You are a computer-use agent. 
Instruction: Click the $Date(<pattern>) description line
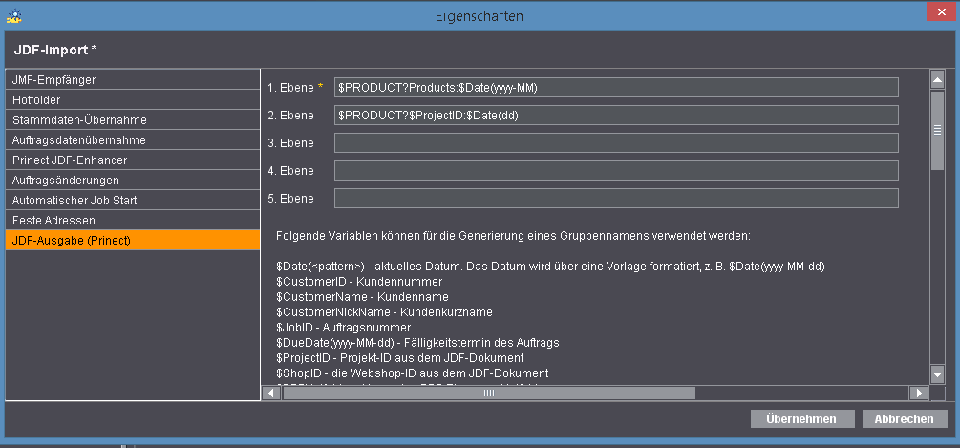click(x=551, y=267)
